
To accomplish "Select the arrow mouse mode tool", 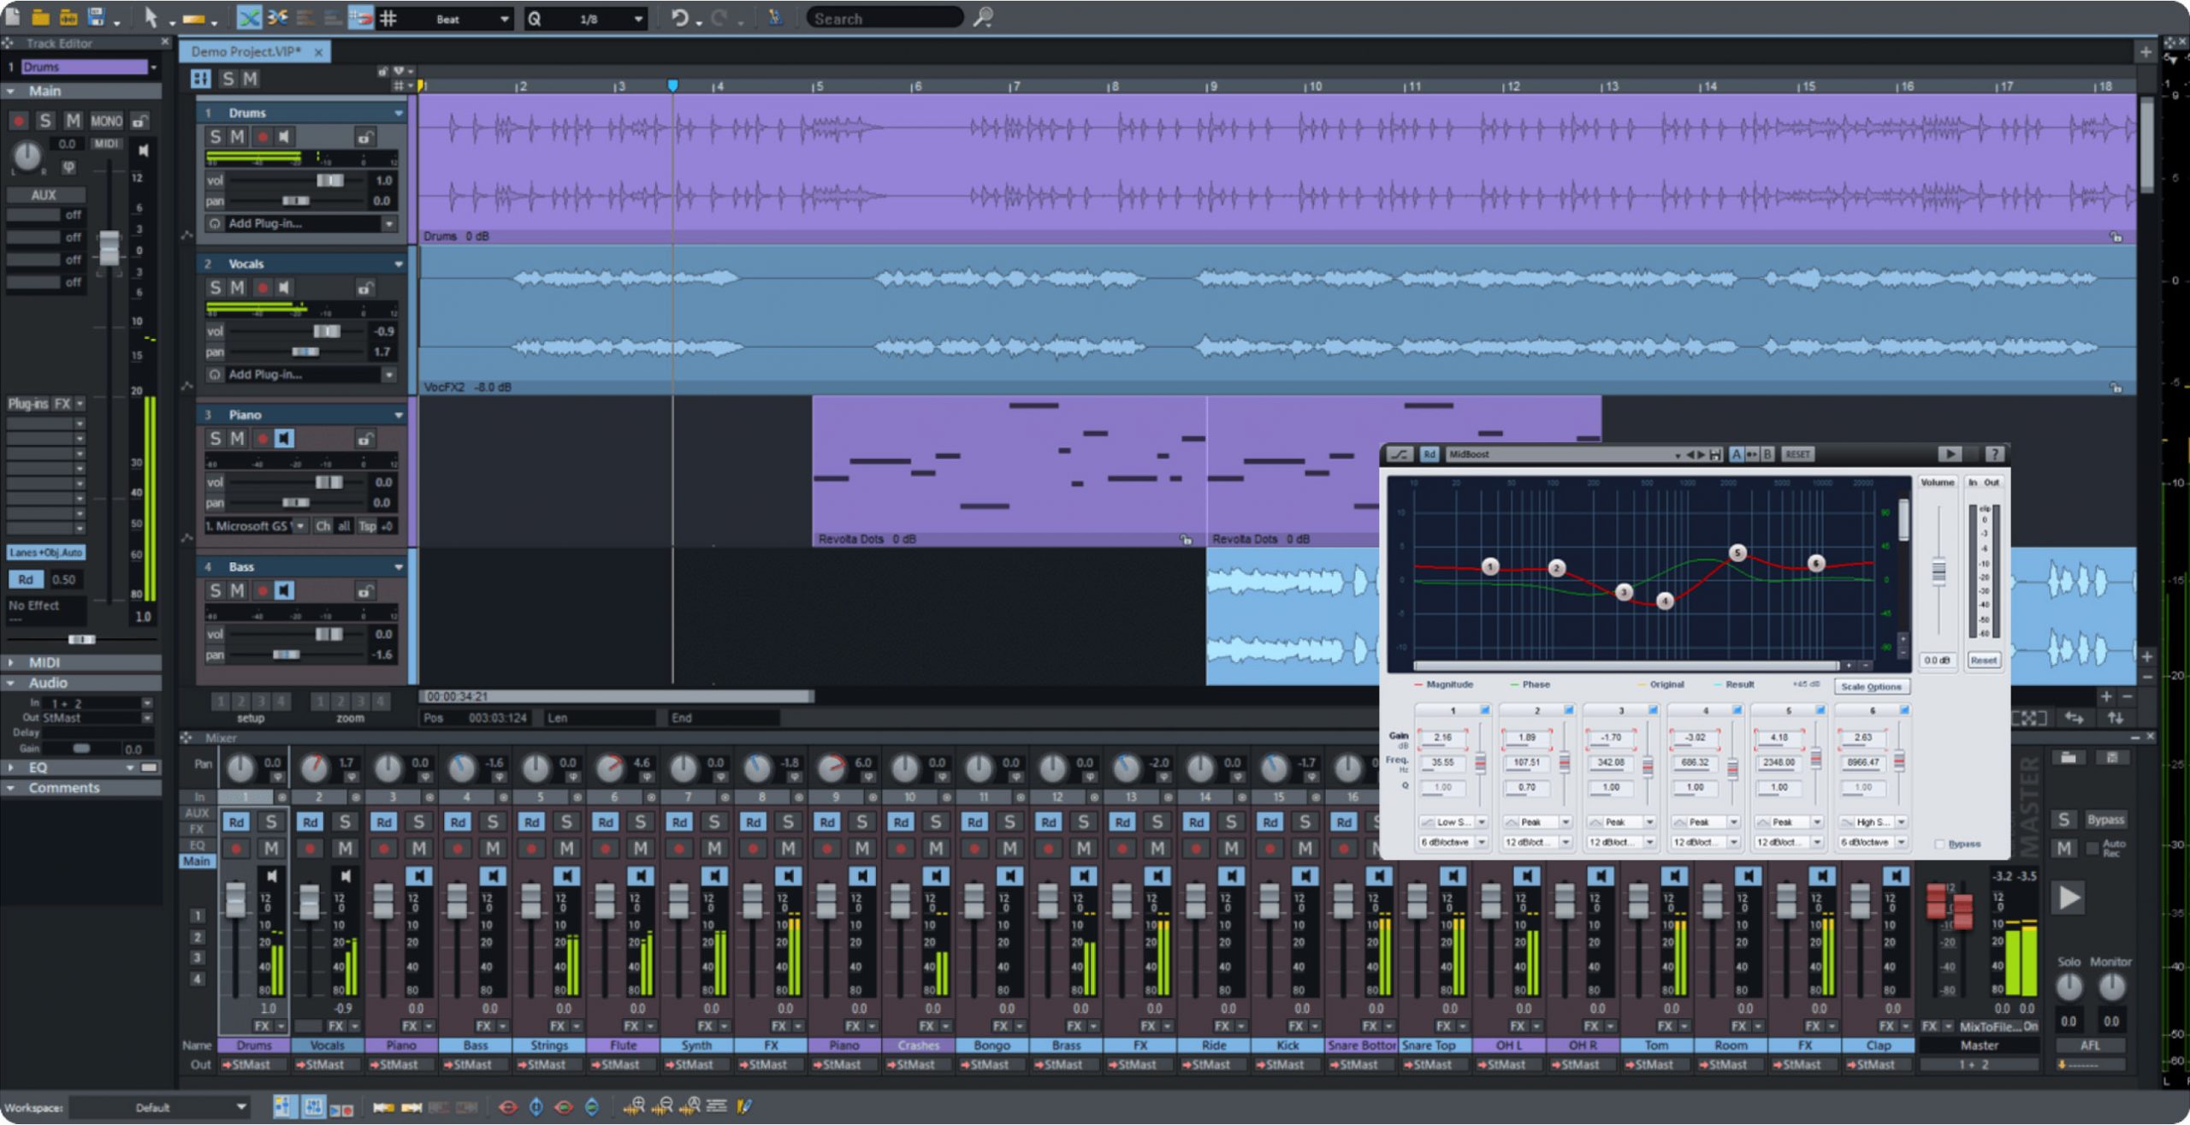I will point(154,17).
